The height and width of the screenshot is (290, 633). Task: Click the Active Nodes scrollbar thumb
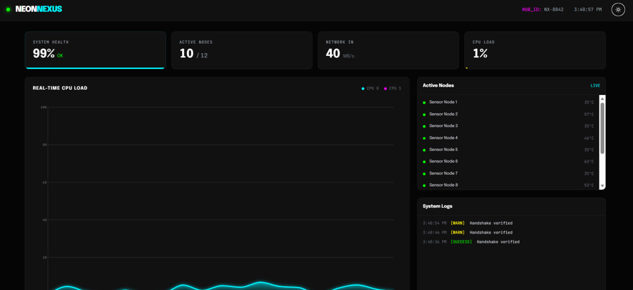[602, 128]
